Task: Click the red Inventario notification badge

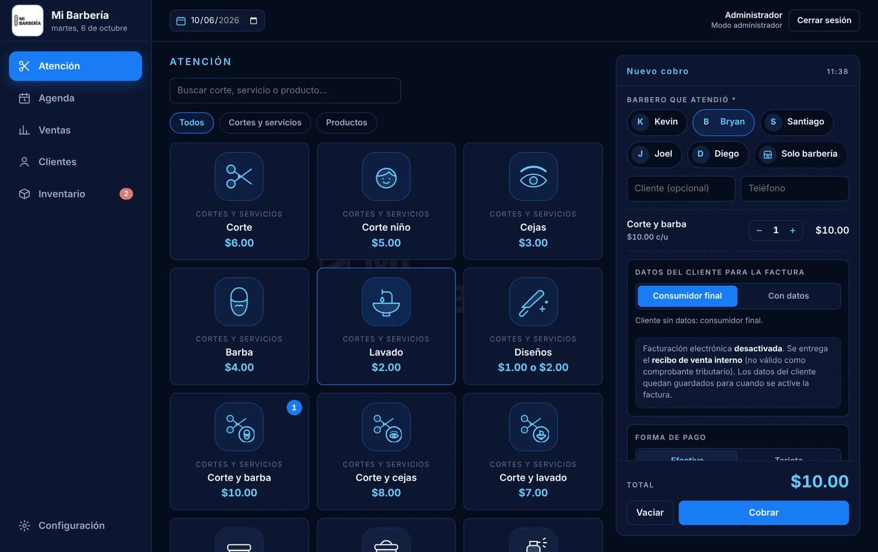Action: coord(126,194)
